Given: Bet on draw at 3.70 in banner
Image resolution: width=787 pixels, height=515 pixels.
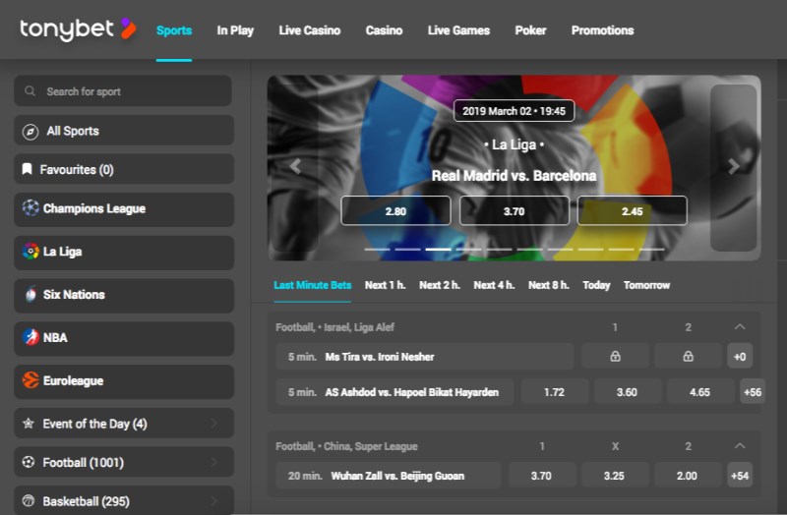Looking at the screenshot, I should click(514, 210).
